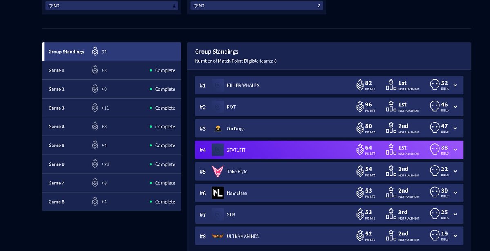Click the skull kills icon for 2FAT1FIT

point(435,150)
